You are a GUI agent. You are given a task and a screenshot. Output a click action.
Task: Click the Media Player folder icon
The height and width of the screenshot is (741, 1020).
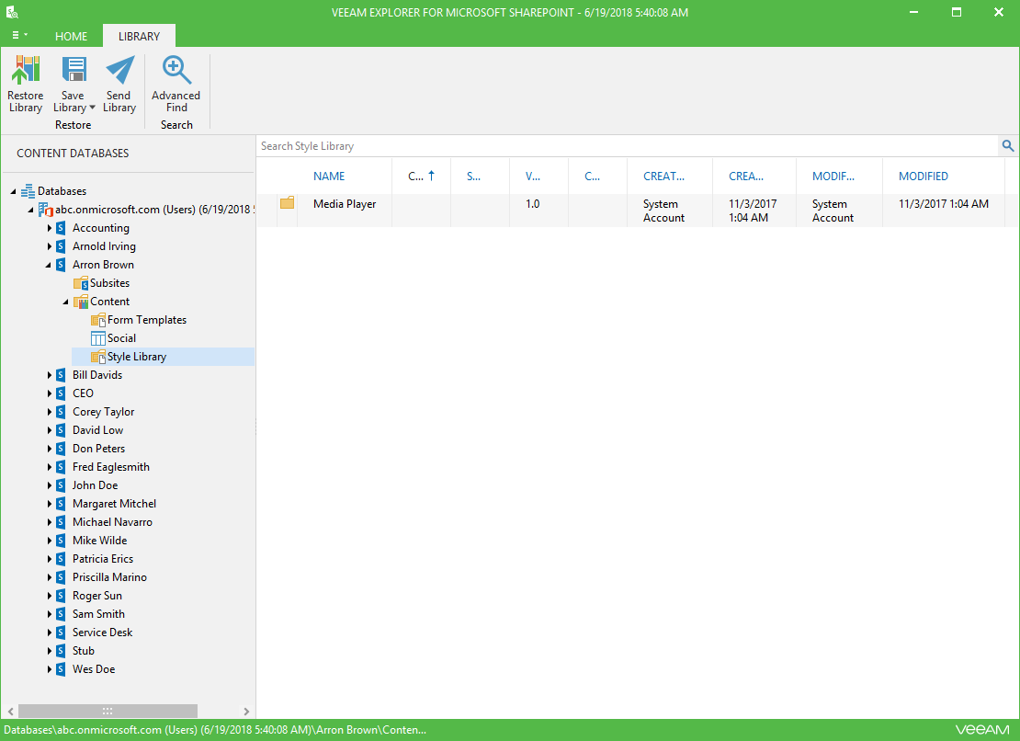pos(288,203)
